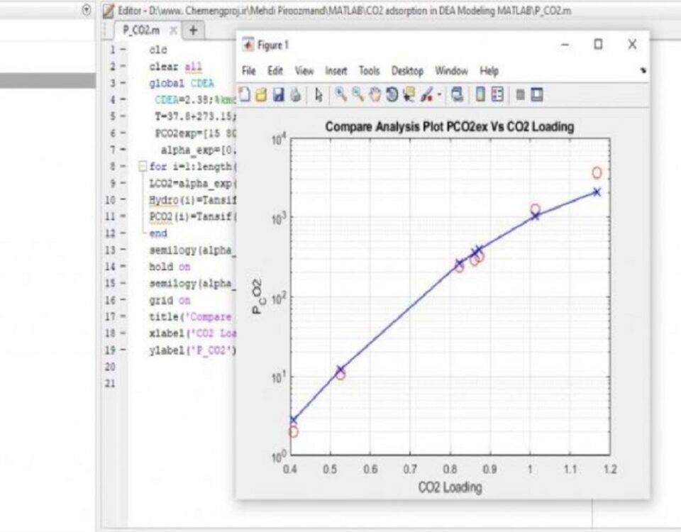Dock the figure using corner arrow

point(643,70)
